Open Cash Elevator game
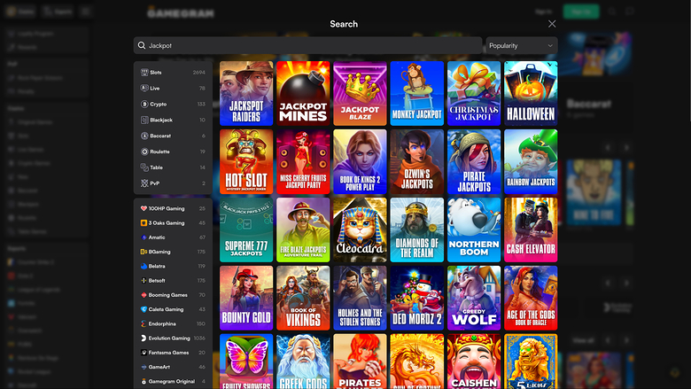This screenshot has width=691, height=389. pyautogui.click(x=531, y=230)
